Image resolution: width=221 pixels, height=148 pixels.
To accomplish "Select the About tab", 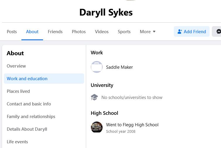I will click(32, 32).
